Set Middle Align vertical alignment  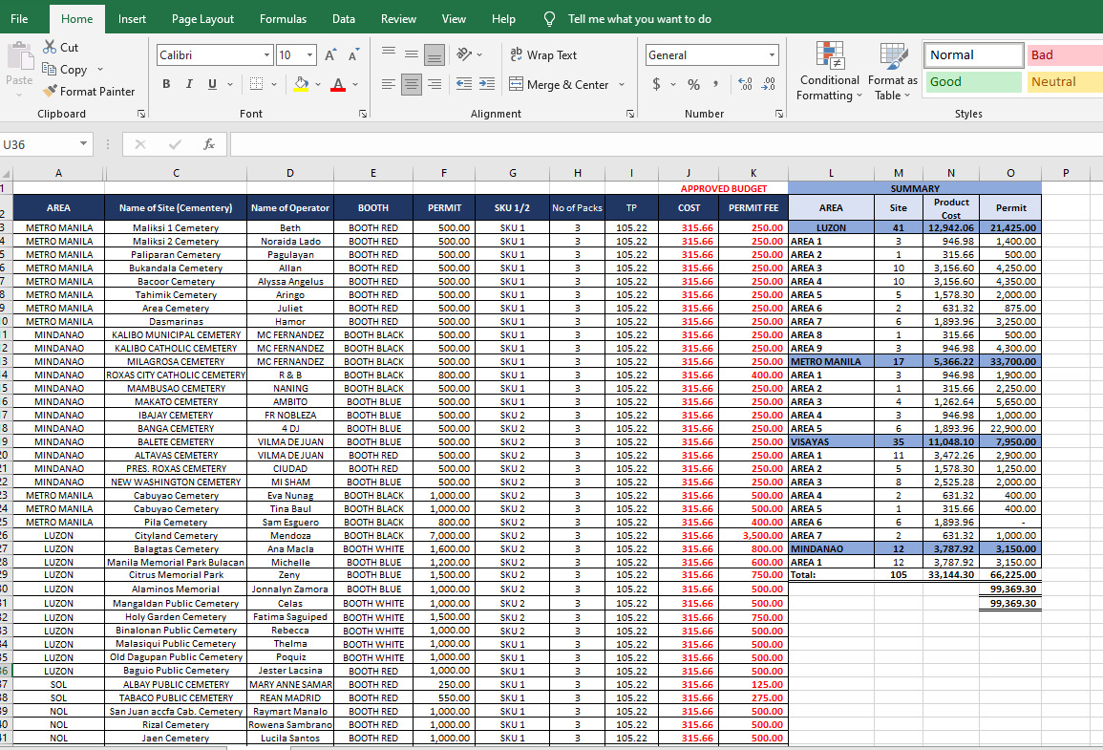[x=412, y=54]
